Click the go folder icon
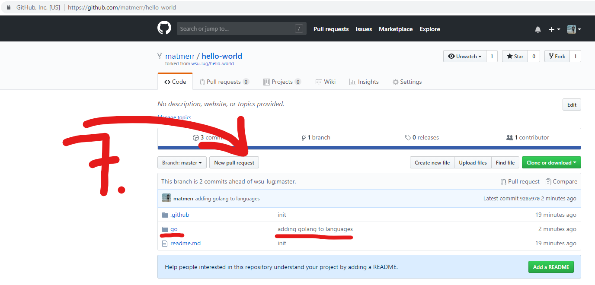Image resolution: width=595 pixels, height=285 pixels. point(165,229)
